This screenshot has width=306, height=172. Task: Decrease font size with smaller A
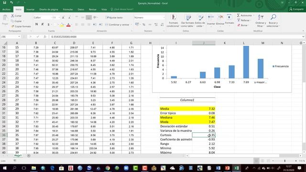tap(69, 18)
